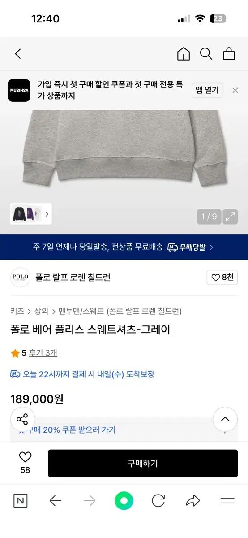Open search with the magnifier icon
This screenshot has height=538, width=248.
pos(206,54)
